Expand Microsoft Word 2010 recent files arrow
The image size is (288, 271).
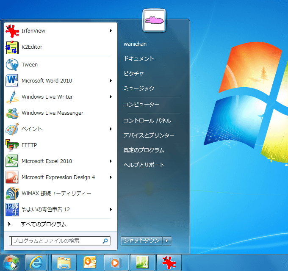[x=111, y=80]
